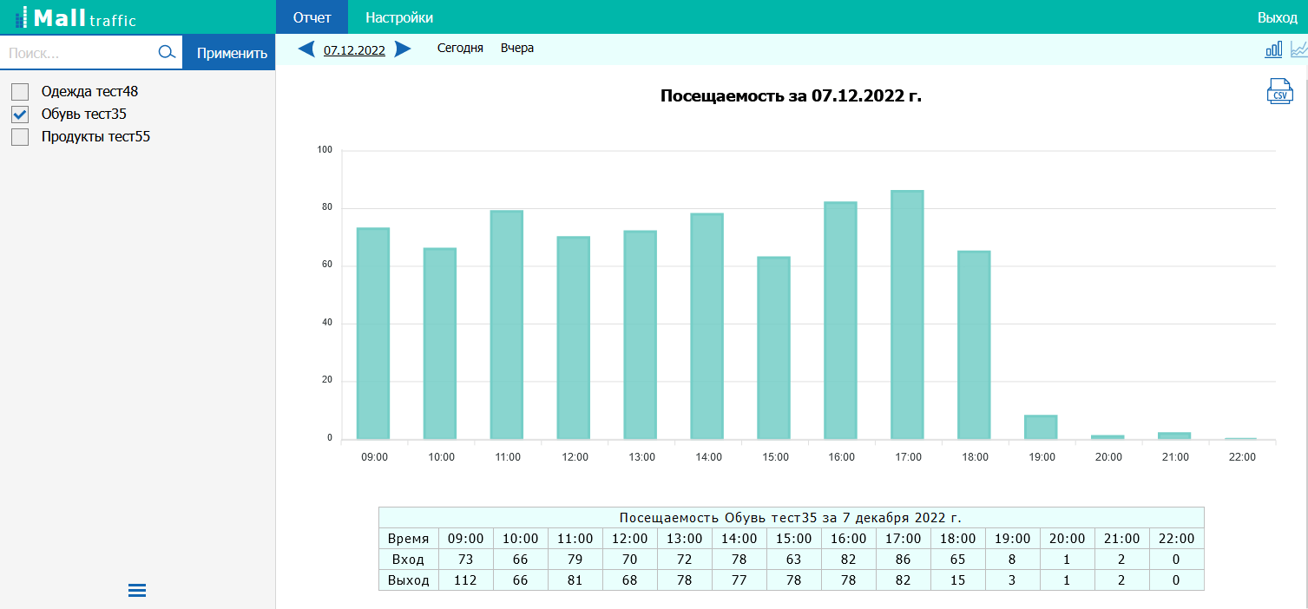Select the Вчера shortcut
Image resolution: width=1308 pixels, height=609 pixels.
click(x=517, y=49)
